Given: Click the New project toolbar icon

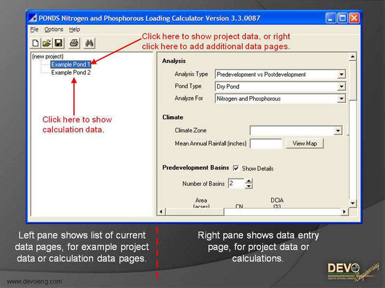Looking at the screenshot, I should pos(36,43).
